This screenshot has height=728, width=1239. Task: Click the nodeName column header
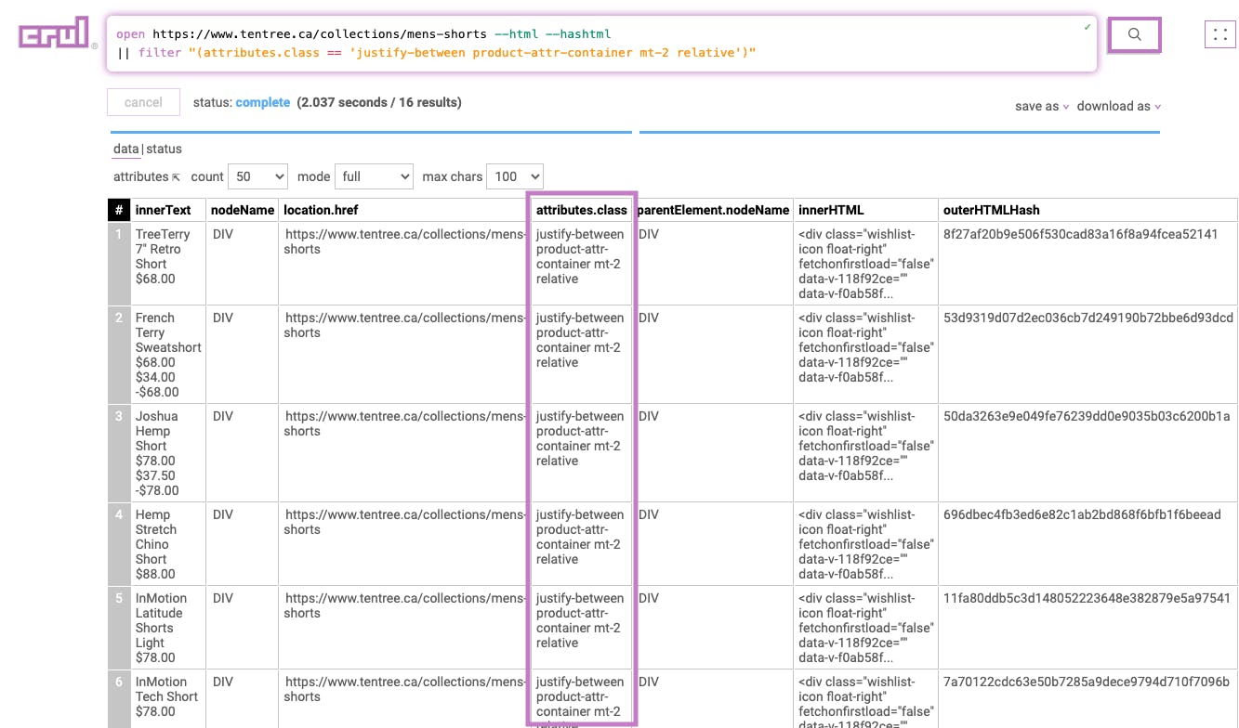pos(242,210)
